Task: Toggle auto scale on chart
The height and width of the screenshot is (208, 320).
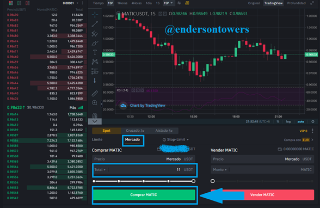Action: [x=300, y=121]
